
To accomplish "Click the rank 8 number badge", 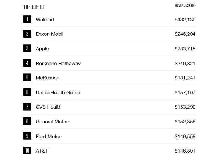I will point(27,121).
